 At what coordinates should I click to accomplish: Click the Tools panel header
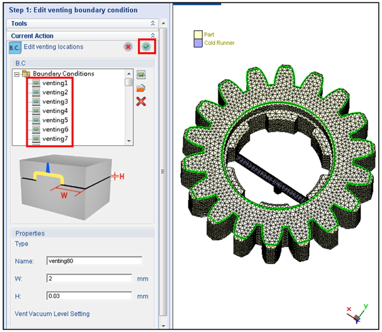[x=82, y=23]
